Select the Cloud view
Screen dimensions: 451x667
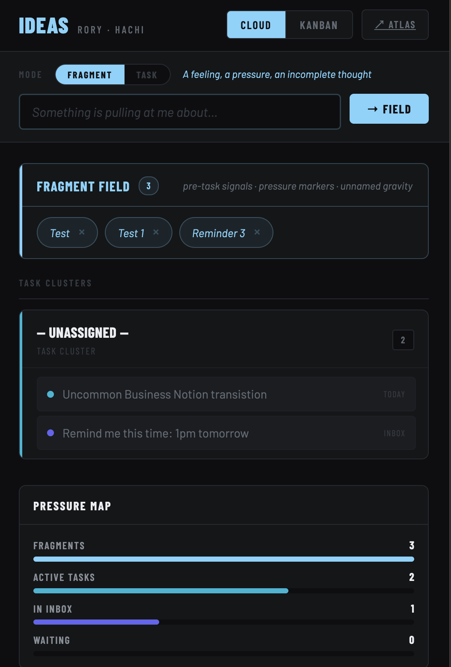pos(256,25)
